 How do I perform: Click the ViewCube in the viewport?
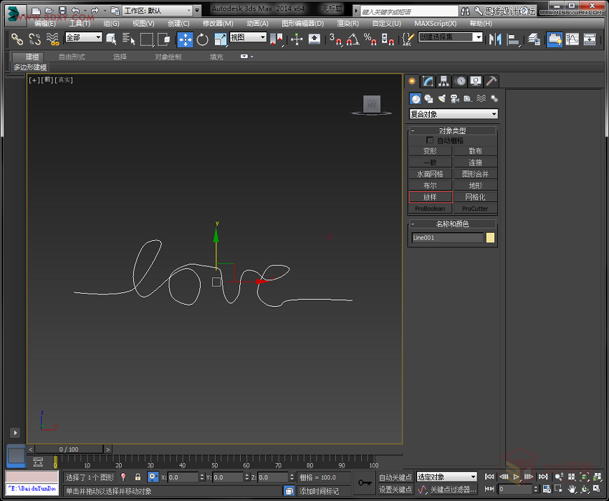click(371, 104)
